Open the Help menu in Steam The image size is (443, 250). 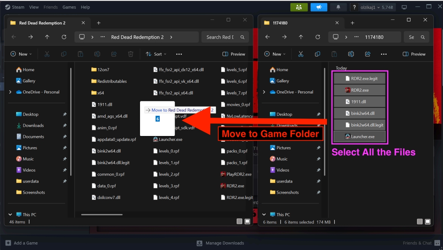(85, 7)
